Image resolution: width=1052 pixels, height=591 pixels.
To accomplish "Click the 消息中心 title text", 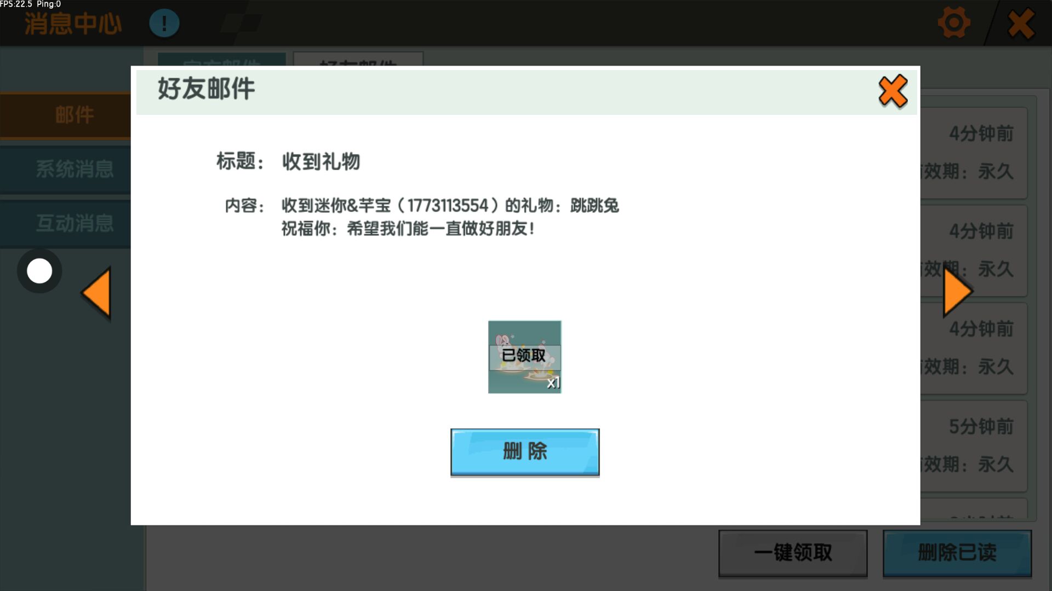I will pos(73,24).
